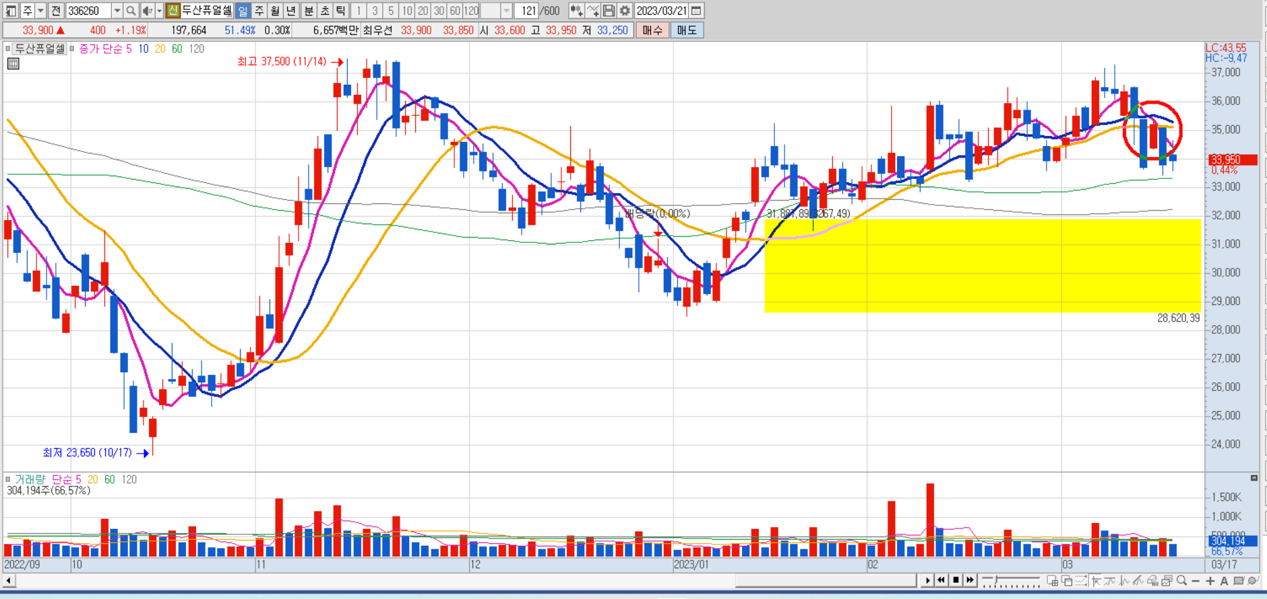1267x599 pixels.
Task: Switch to the 초 second chart
Action: 325,11
